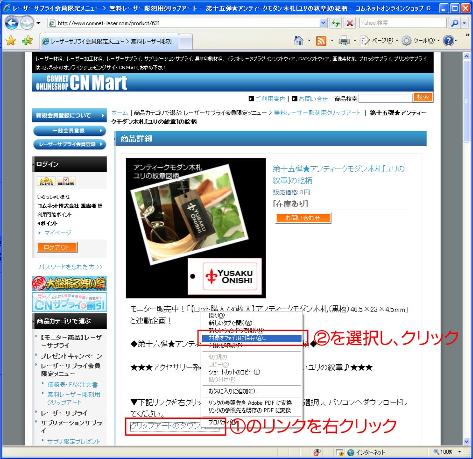Click the scrollbar down arrow

click(x=466, y=442)
